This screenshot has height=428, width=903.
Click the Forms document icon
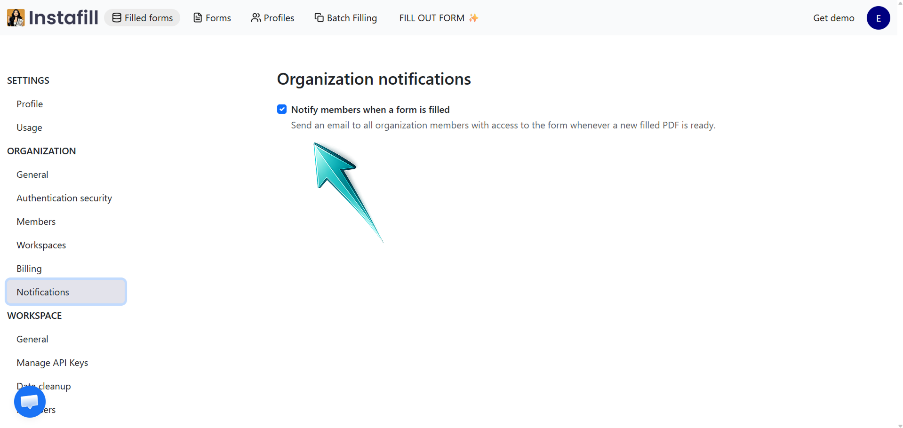click(197, 17)
